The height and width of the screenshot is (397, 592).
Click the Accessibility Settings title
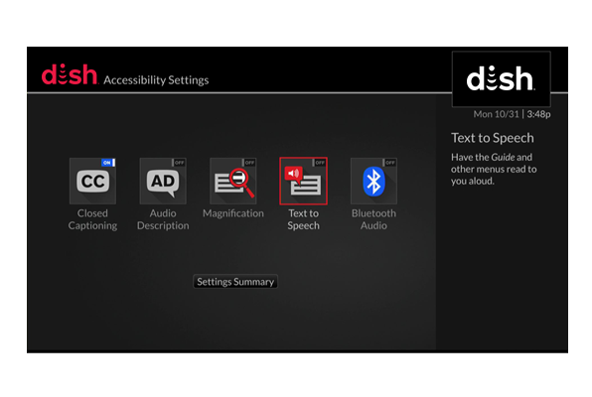(x=156, y=80)
